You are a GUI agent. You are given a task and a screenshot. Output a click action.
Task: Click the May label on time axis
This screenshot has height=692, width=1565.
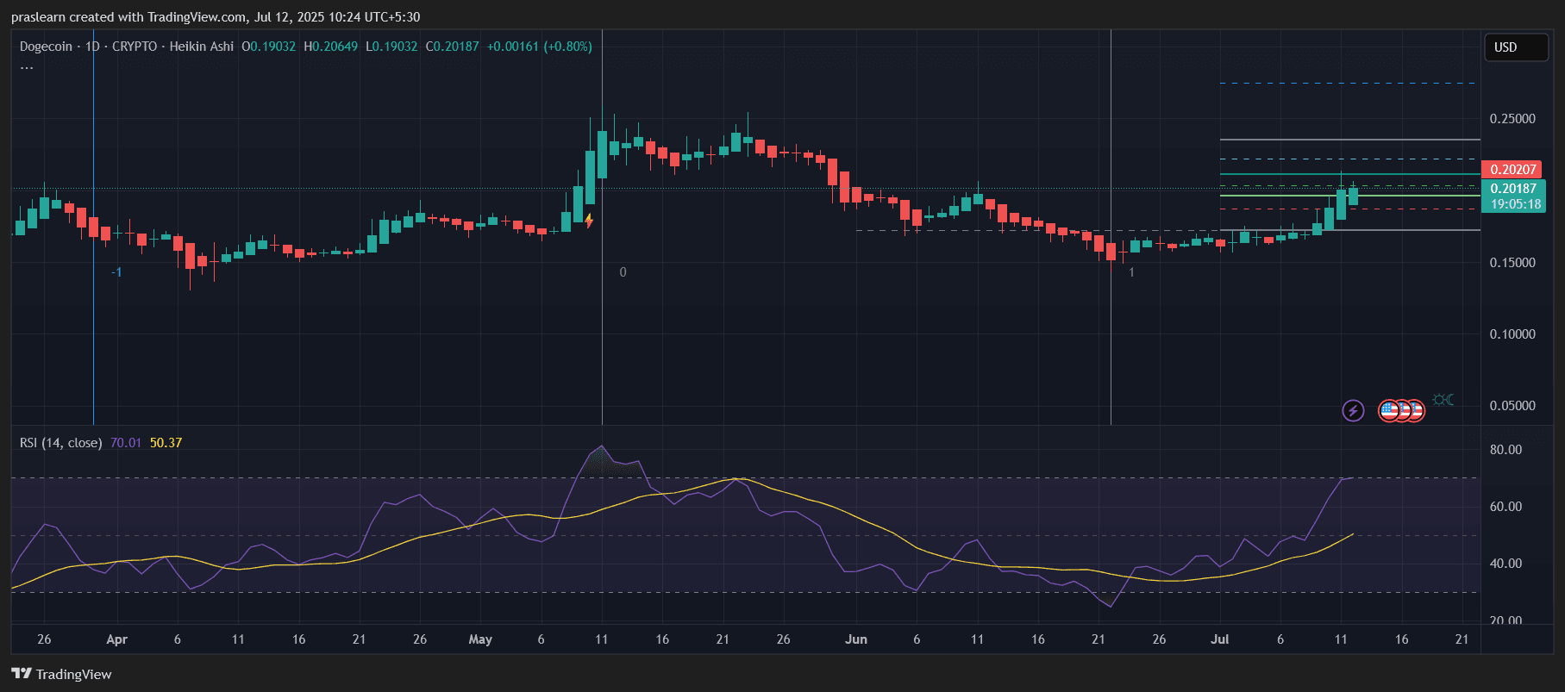[480, 639]
